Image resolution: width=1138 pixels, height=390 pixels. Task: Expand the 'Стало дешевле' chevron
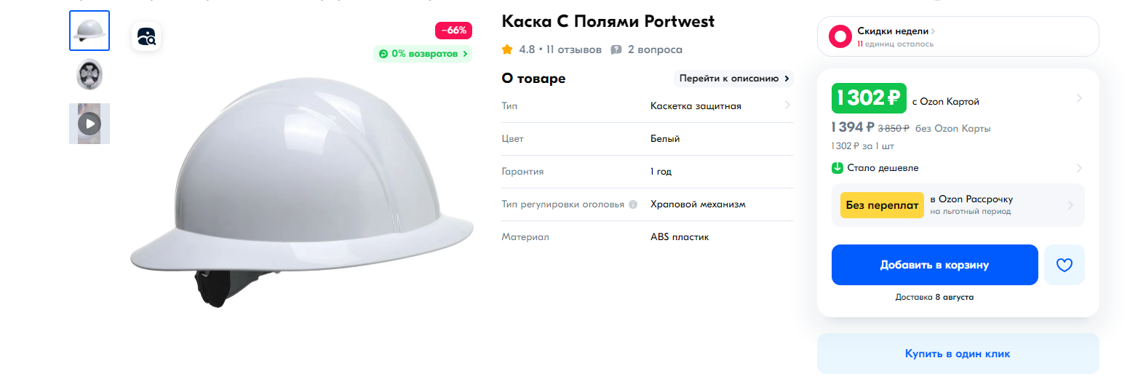[1079, 168]
